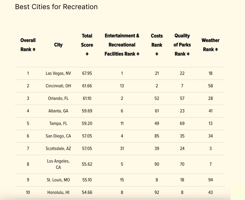Select St. Louis weather rank 94
Image resolution: width=245 pixels, height=200 pixels.
pos(210,180)
